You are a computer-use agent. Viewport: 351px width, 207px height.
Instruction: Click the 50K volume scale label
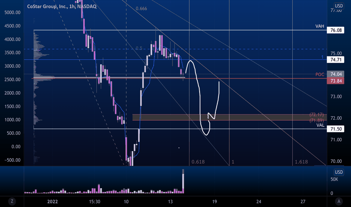point(334,180)
